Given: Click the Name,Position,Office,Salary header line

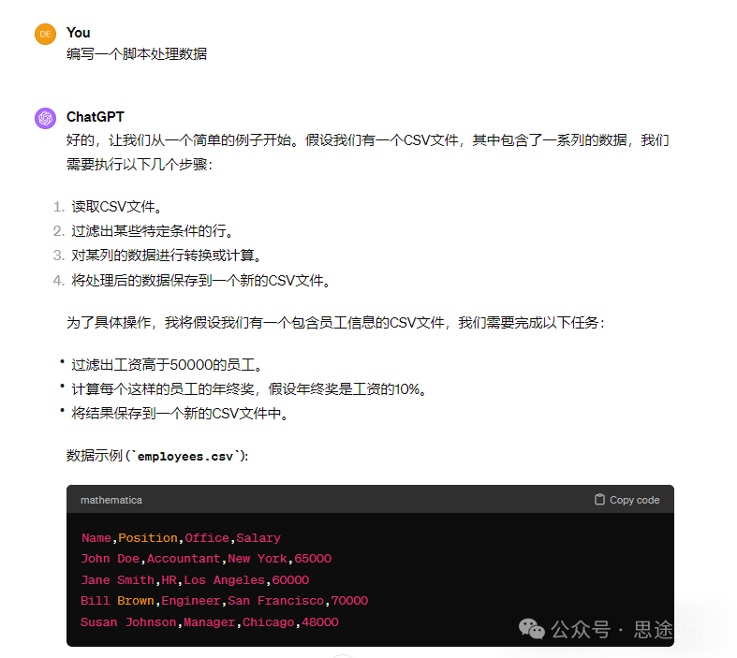Looking at the screenshot, I should (x=181, y=538).
